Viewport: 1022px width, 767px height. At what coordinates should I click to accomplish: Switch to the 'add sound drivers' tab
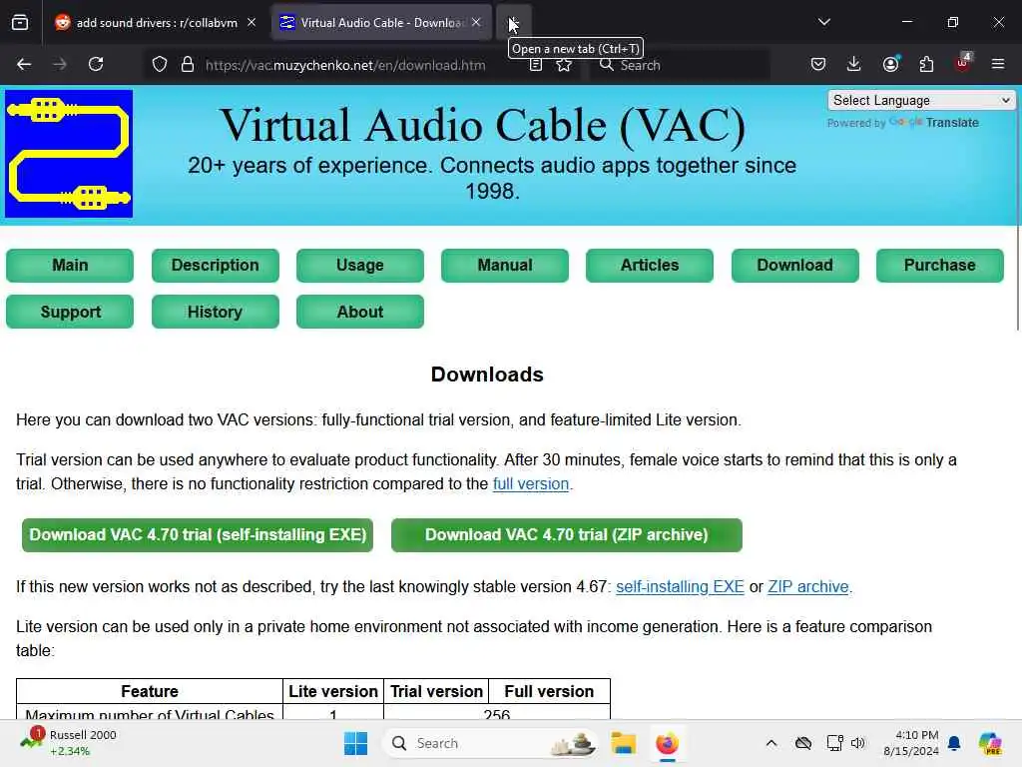point(155,23)
